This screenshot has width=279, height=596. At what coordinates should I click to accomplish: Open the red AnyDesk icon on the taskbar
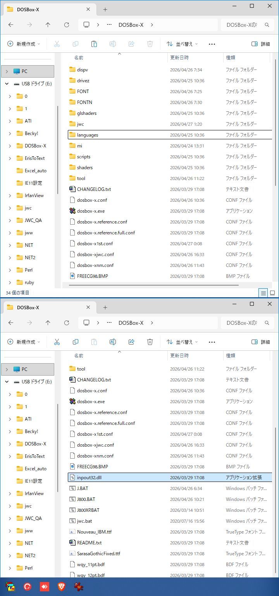tap(45, 587)
